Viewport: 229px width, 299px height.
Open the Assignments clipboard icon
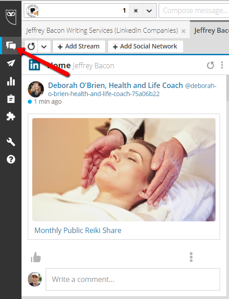11,99
